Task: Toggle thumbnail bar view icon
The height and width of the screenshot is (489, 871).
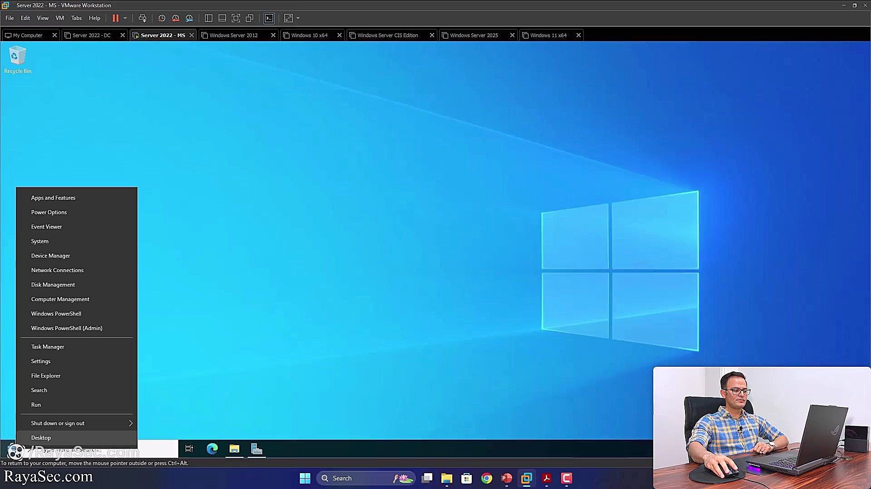Action: (x=222, y=18)
